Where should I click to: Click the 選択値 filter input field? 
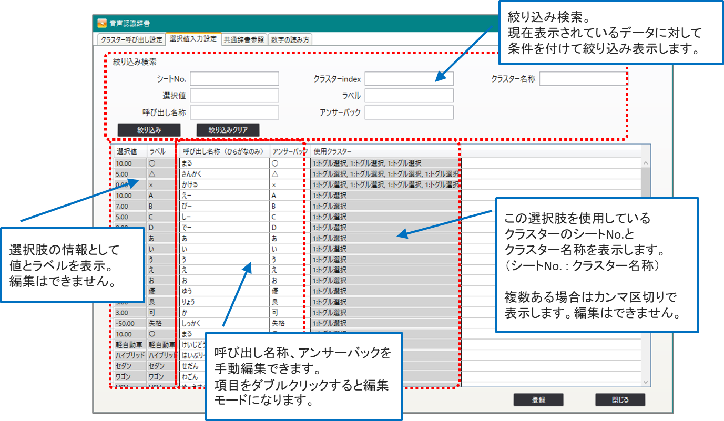tap(234, 96)
